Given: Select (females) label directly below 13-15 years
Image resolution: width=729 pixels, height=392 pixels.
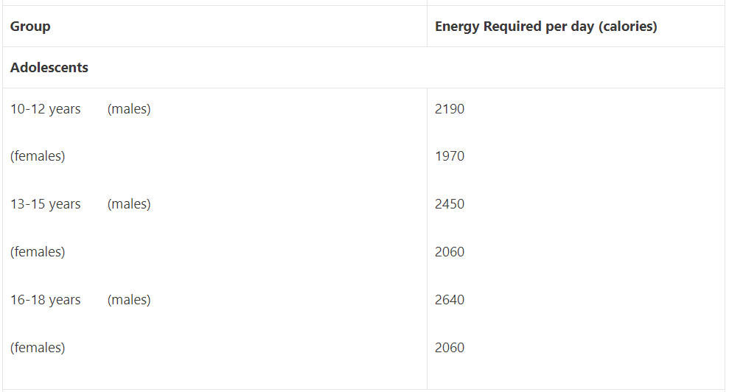Looking at the screenshot, I should tap(38, 252).
